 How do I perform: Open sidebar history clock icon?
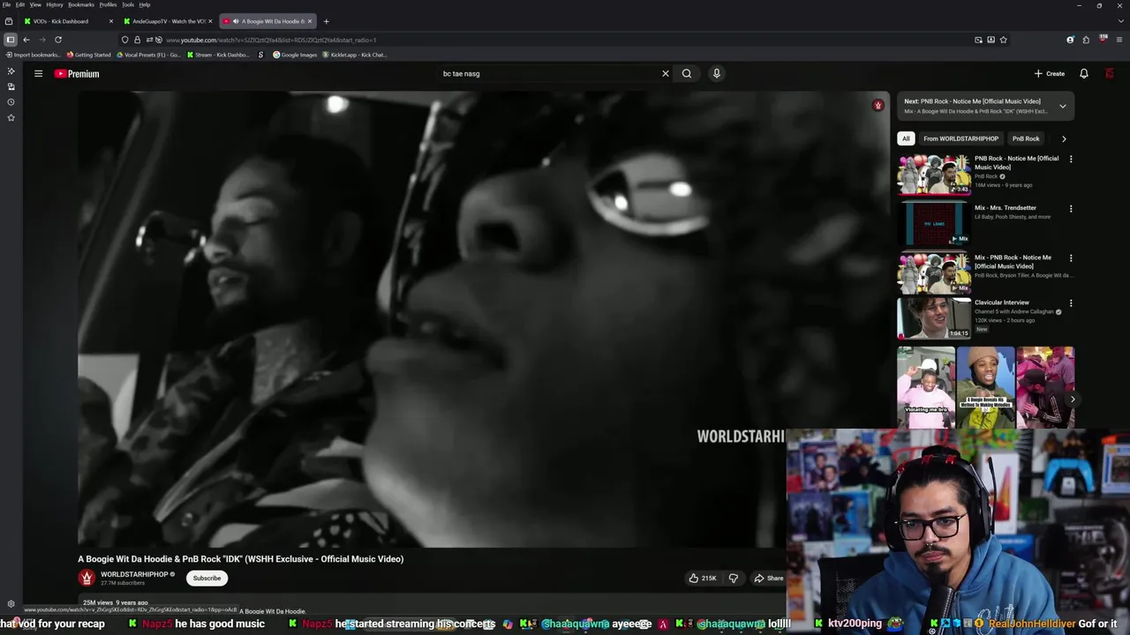coord(11,102)
